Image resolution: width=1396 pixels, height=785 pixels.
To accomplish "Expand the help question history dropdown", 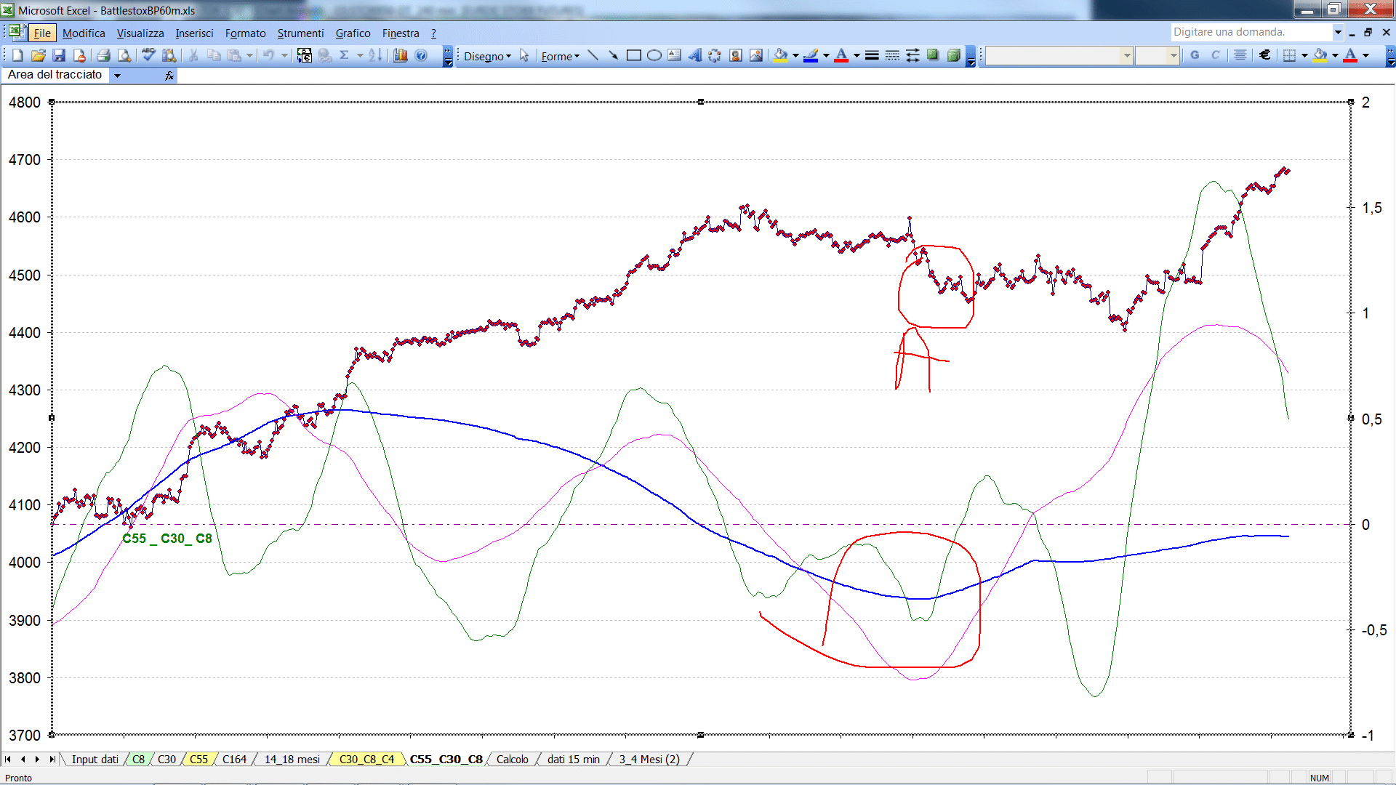I will tap(1338, 32).
